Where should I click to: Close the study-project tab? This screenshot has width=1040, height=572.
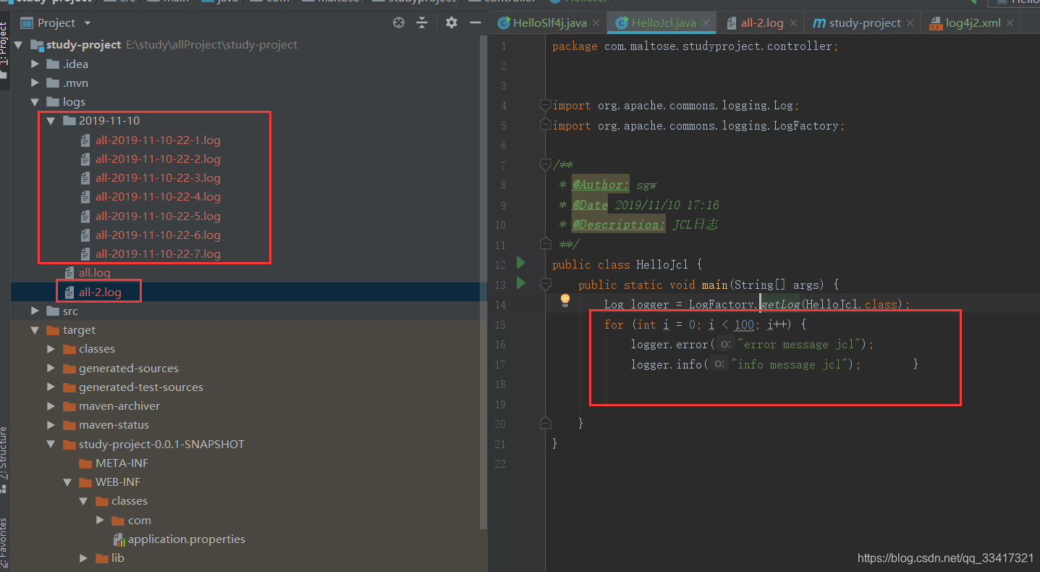click(x=910, y=23)
